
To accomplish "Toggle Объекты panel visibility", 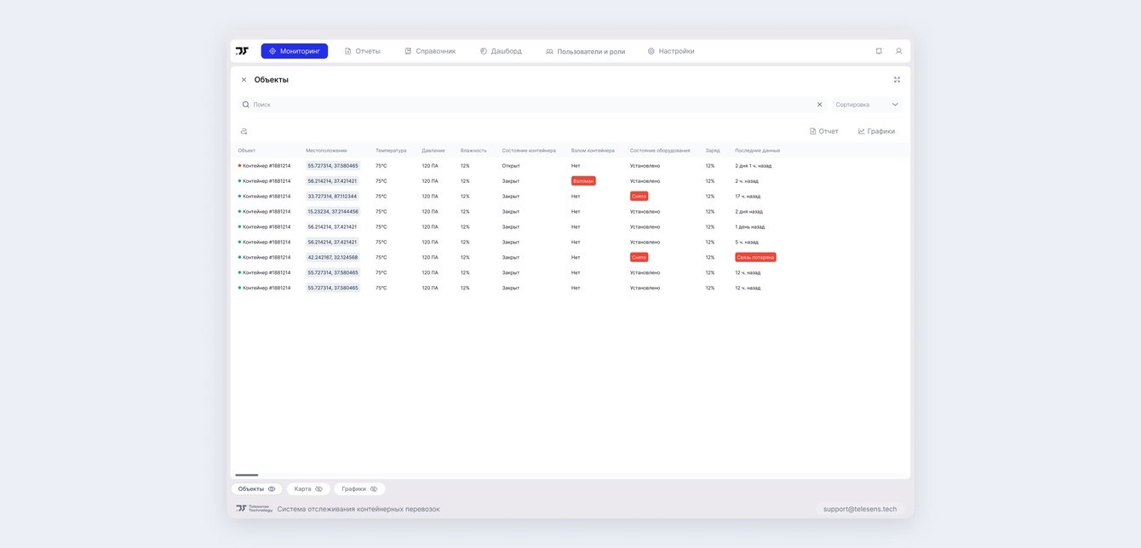I will [256, 489].
